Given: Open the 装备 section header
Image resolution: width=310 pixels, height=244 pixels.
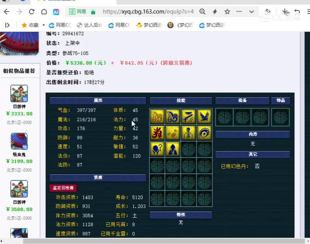Looking at the screenshot, I should click(x=242, y=100).
